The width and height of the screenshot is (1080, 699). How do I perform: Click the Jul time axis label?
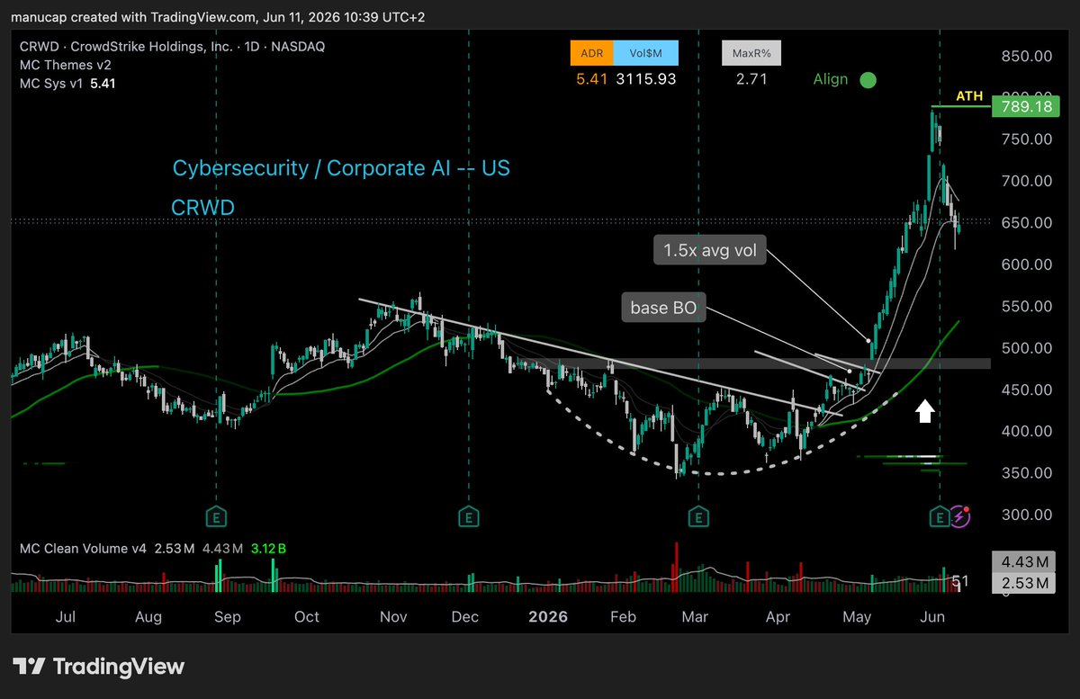coord(65,617)
